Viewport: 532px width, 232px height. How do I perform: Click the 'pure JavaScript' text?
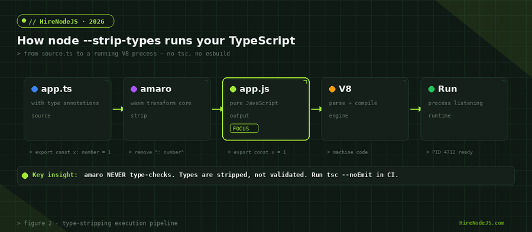pos(254,103)
